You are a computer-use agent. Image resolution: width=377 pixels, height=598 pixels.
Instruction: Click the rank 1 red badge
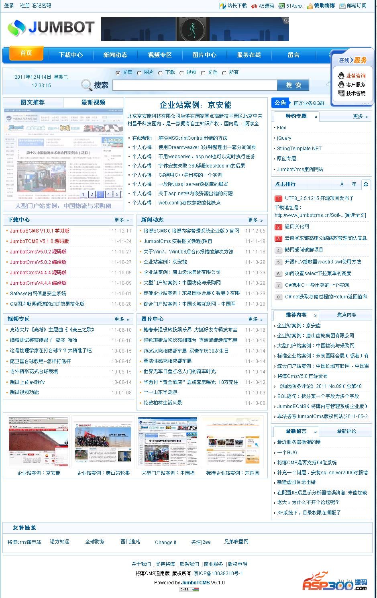pyautogui.click(x=278, y=198)
